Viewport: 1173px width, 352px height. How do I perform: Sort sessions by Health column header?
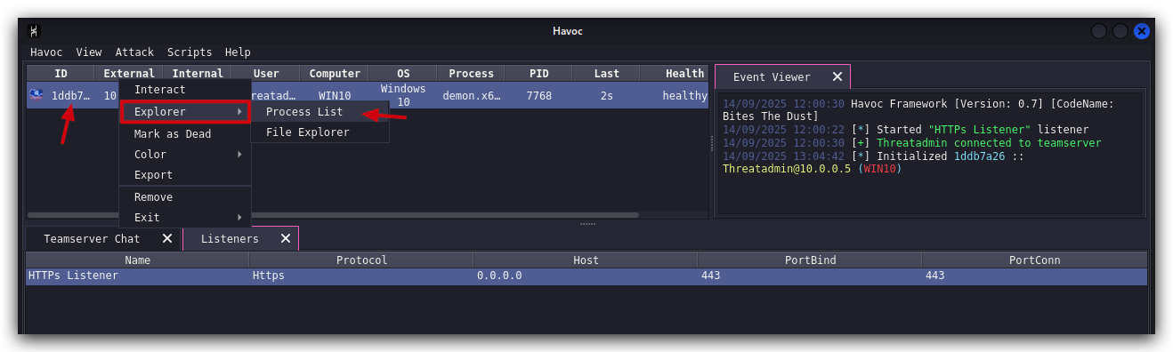click(x=675, y=74)
